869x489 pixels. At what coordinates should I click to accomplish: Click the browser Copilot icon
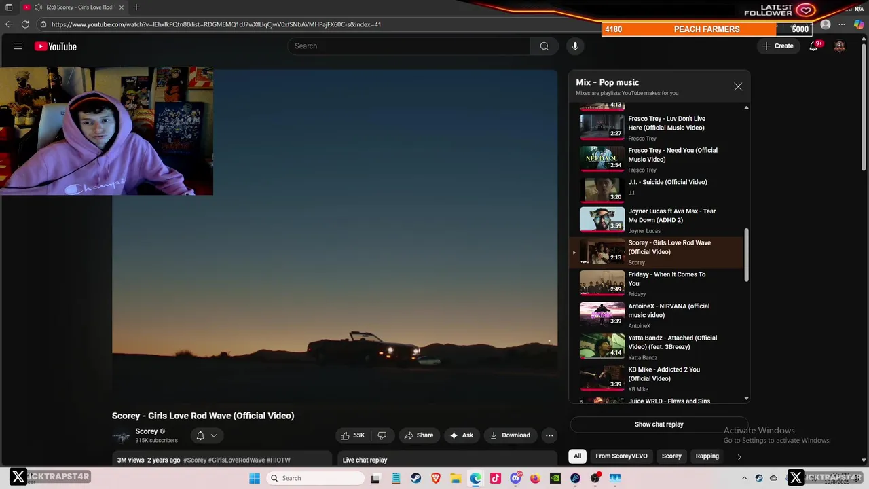[859, 24]
